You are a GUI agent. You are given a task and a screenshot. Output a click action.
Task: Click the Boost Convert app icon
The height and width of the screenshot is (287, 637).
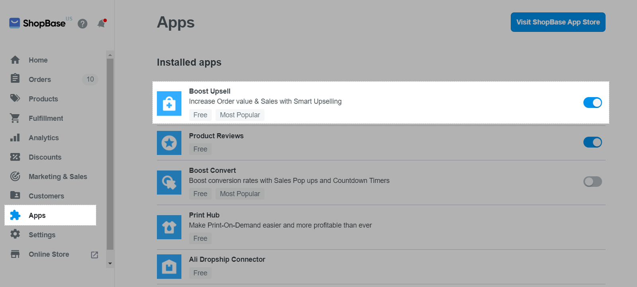pyautogui.click(x=169, y=182)
